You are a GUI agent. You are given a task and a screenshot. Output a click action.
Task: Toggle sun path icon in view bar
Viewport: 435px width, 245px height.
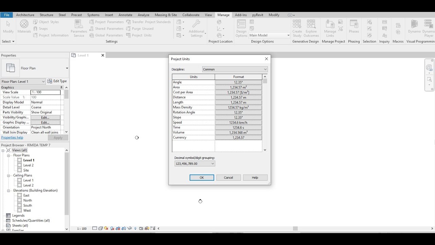[x=106, y=229]
